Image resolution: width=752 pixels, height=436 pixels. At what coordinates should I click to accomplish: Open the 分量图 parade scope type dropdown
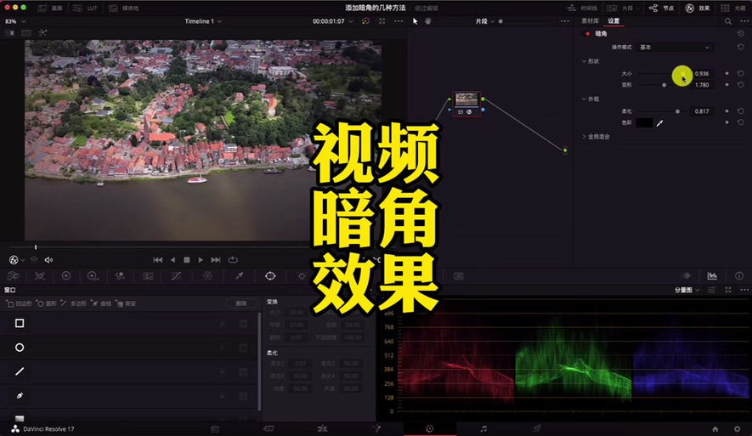pyautogui.click(x=687, y=290)
